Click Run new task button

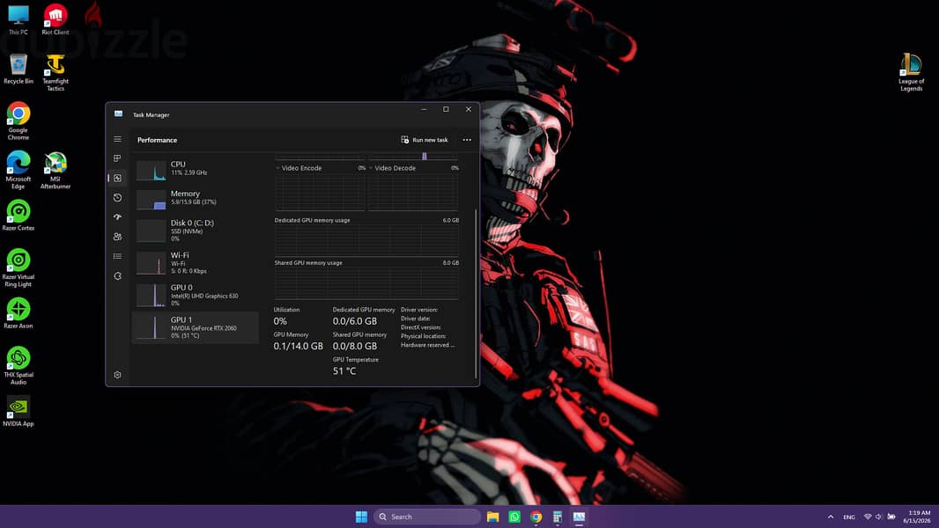pos(424,140)
